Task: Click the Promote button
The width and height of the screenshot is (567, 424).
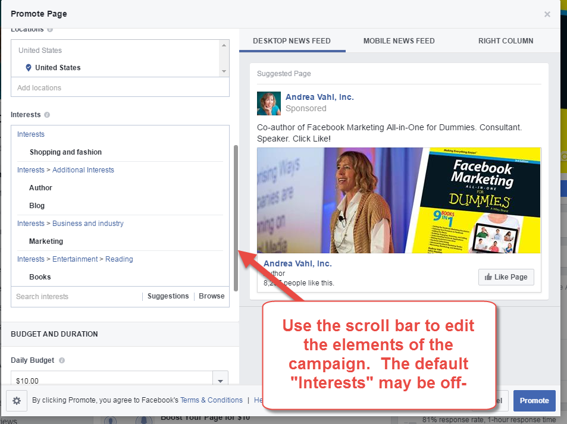Action: tap(534, 400)
